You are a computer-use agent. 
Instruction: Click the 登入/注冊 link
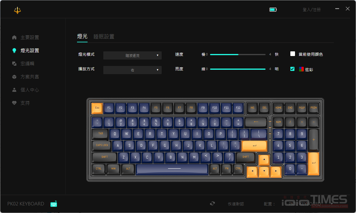(x=312, y=10)
